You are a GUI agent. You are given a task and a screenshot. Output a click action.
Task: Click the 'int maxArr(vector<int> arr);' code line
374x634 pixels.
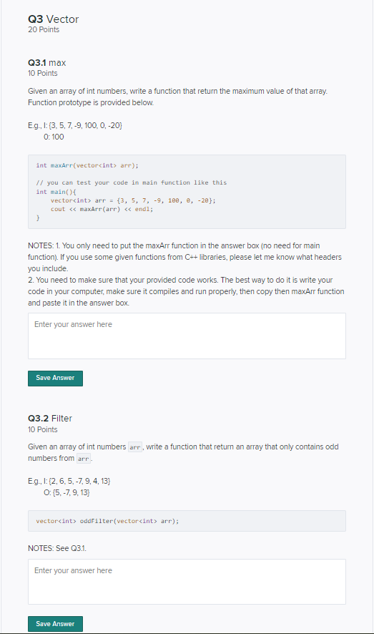point(87,165)
